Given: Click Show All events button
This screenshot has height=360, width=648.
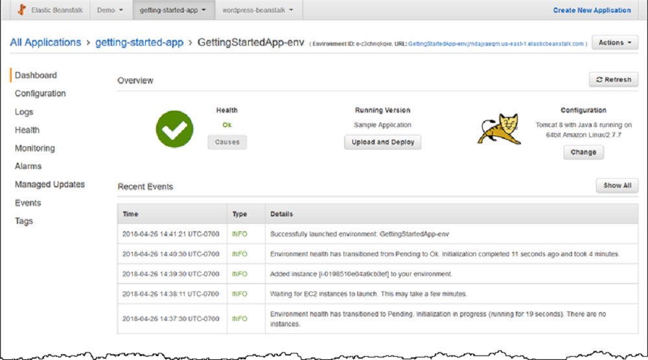Looking at the screenshot, I should pos(617,186).
